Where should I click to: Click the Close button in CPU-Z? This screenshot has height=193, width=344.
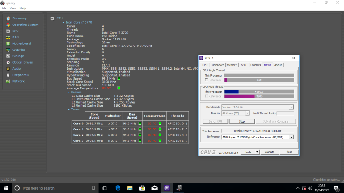click(289, 152)
